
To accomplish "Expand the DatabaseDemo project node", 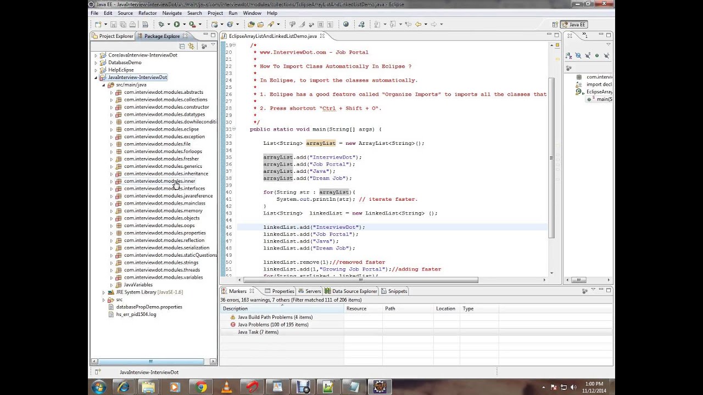I will point(96,63).
